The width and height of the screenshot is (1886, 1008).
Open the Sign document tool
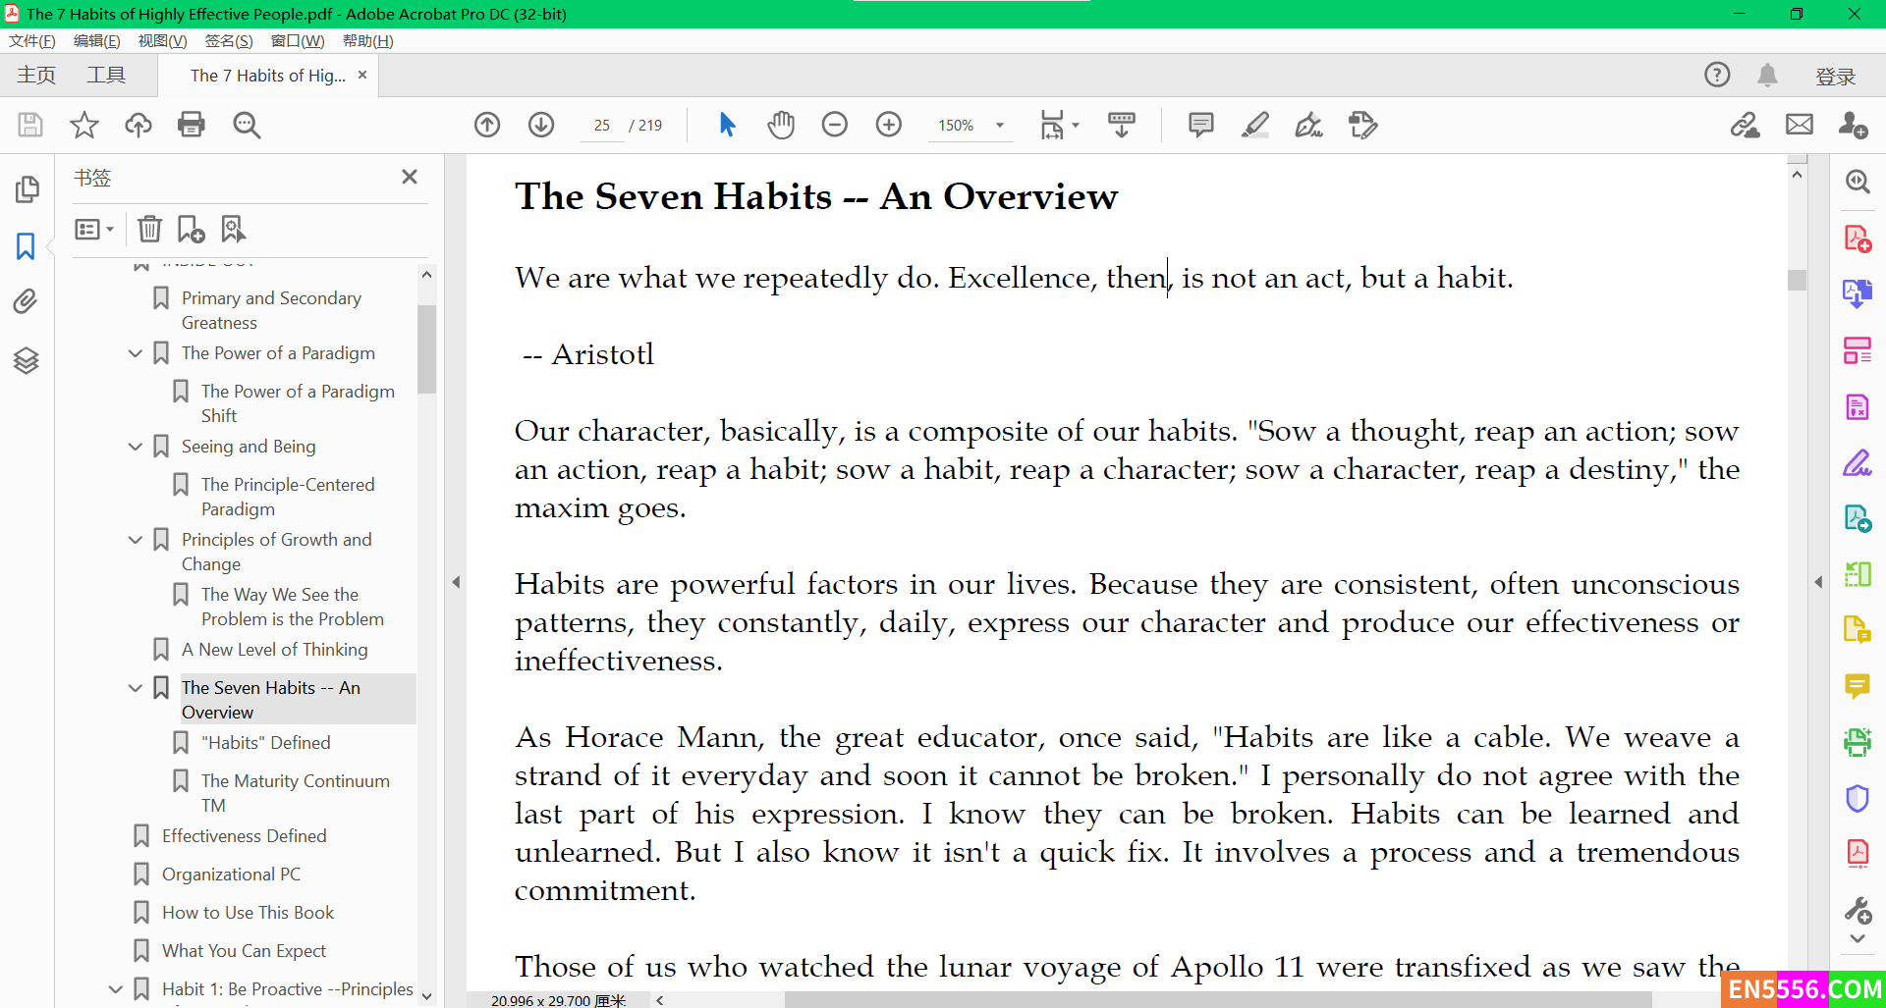coord(1308,125)
